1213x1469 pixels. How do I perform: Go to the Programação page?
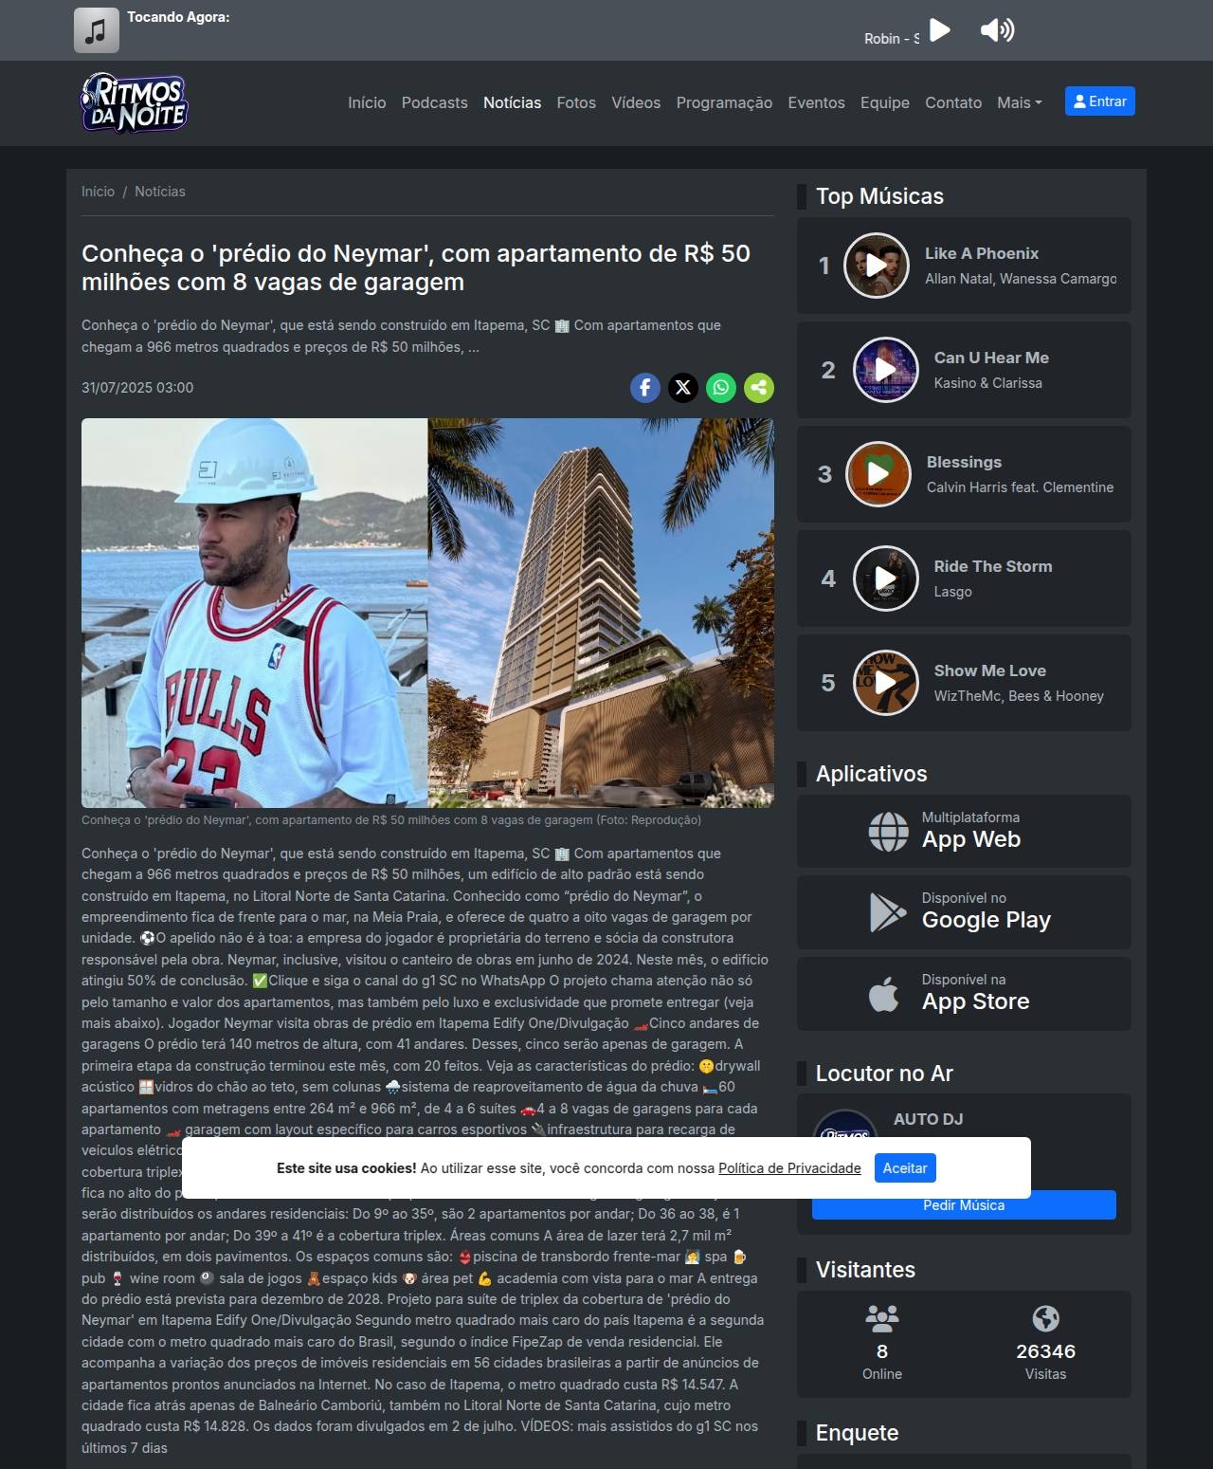pyautogui.click(x=724, y=102)
